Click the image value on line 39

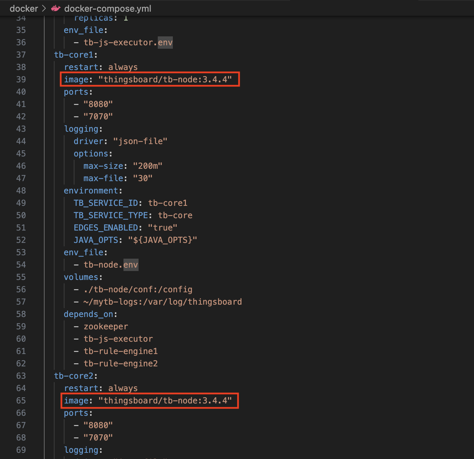tap(165, 80)
